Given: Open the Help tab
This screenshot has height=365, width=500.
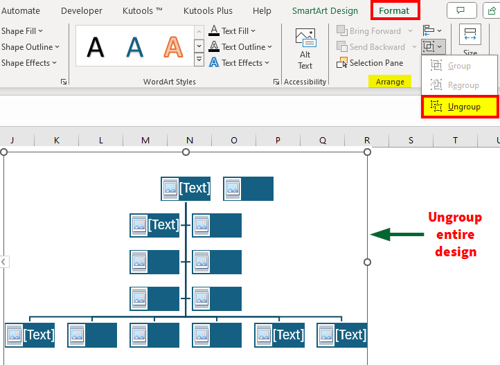Looking at the screenshot, I should (x=262, y=11).
